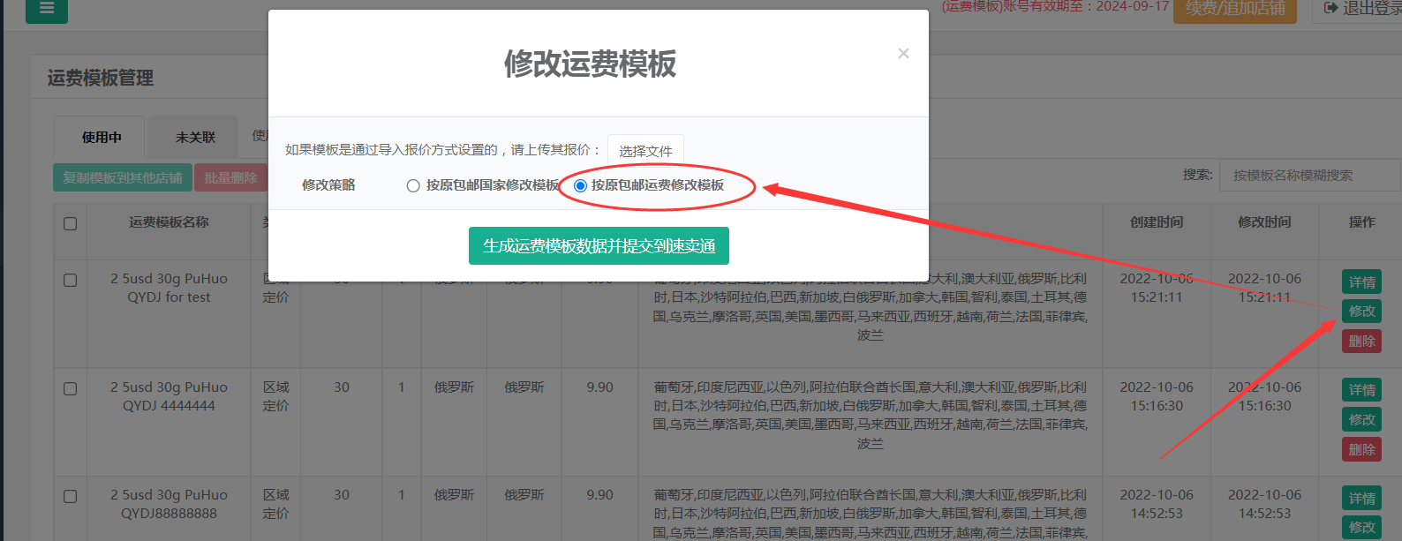The image size is (1402, 541).
Task: Click 续费/追加店铺 button
Action: click(1235, 9)
